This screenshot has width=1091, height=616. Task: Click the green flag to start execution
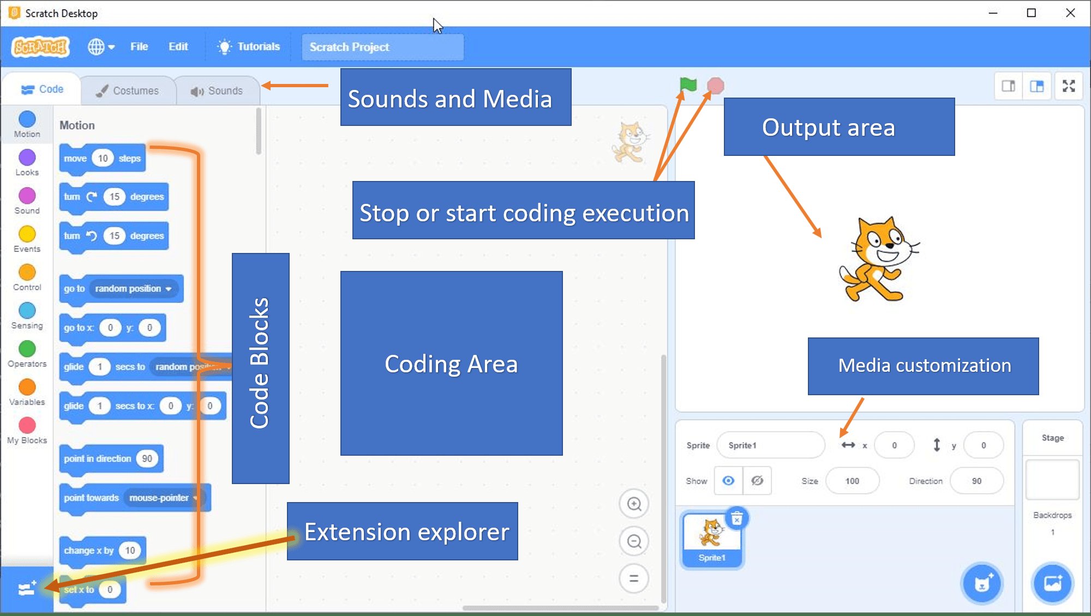click(x=688, y=85)
